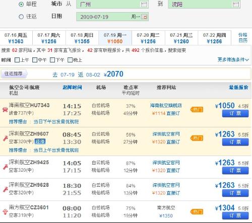The image size is (252, 223).
Task: Select the 往返 round-trip radio button
Action: click(x=21, y=17)
